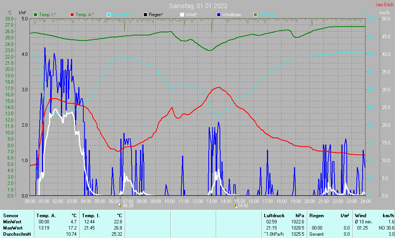Click the cyan Feuchte A. legend square
This screenshot has width=395, height=238.
[109, 15]
